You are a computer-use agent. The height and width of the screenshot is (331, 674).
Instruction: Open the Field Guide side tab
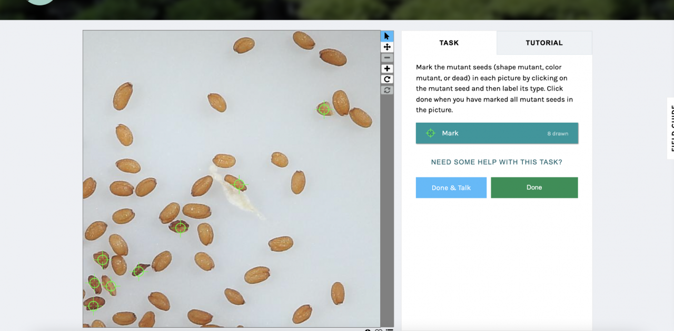point(671,128)
